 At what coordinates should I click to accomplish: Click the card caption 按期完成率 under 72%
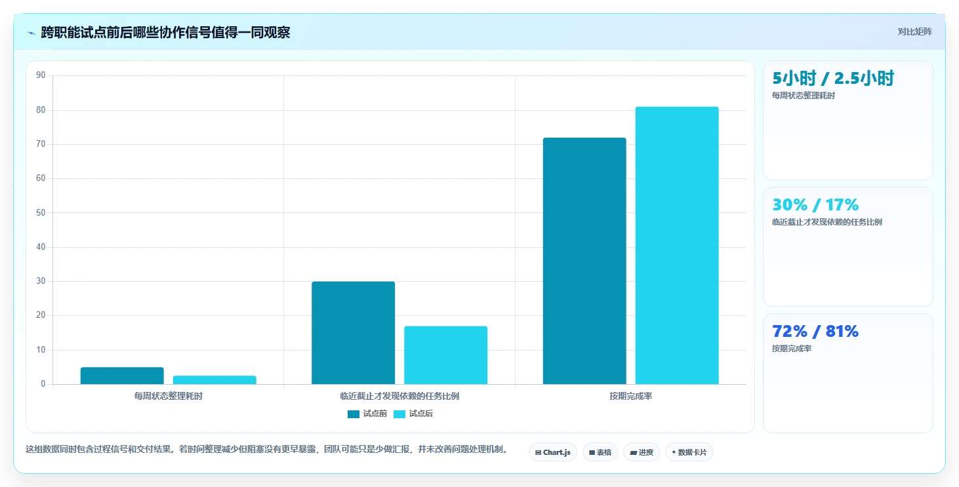point(792,349)
